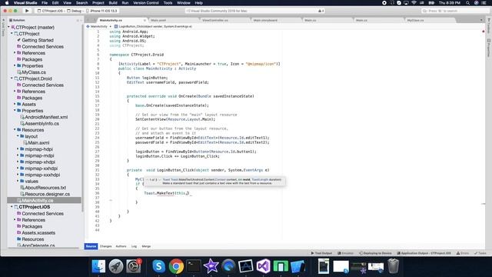Viewport: 492px width, 277px height.
Task: Select Getting Started in solution tree
Action: coord(38,40)
